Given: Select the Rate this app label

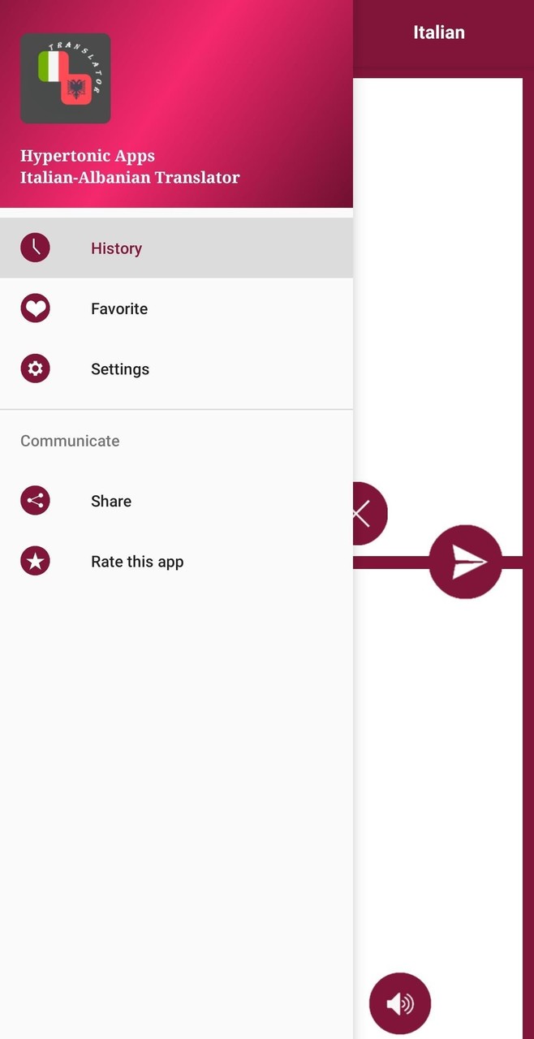Looking at the screenshot, I should 137,562.
